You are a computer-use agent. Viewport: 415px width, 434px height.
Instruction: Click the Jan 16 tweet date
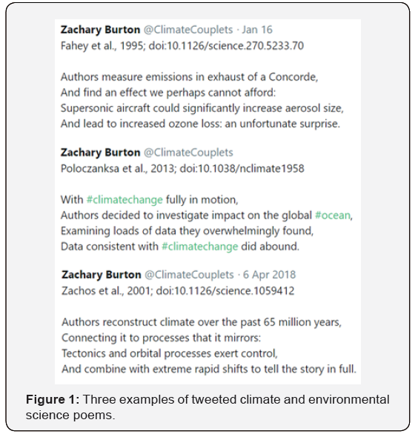coord(257,30)
